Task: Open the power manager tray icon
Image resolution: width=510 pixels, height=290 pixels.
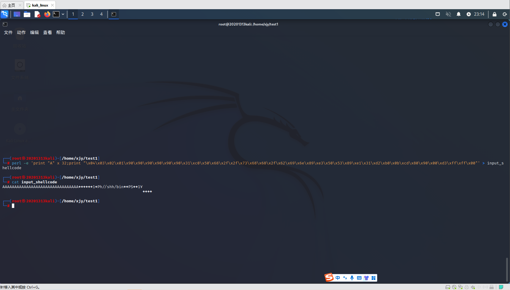Action: (x=469, y=14)
